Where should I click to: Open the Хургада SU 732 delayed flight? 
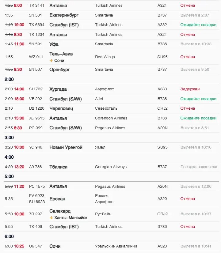point(111,89)
